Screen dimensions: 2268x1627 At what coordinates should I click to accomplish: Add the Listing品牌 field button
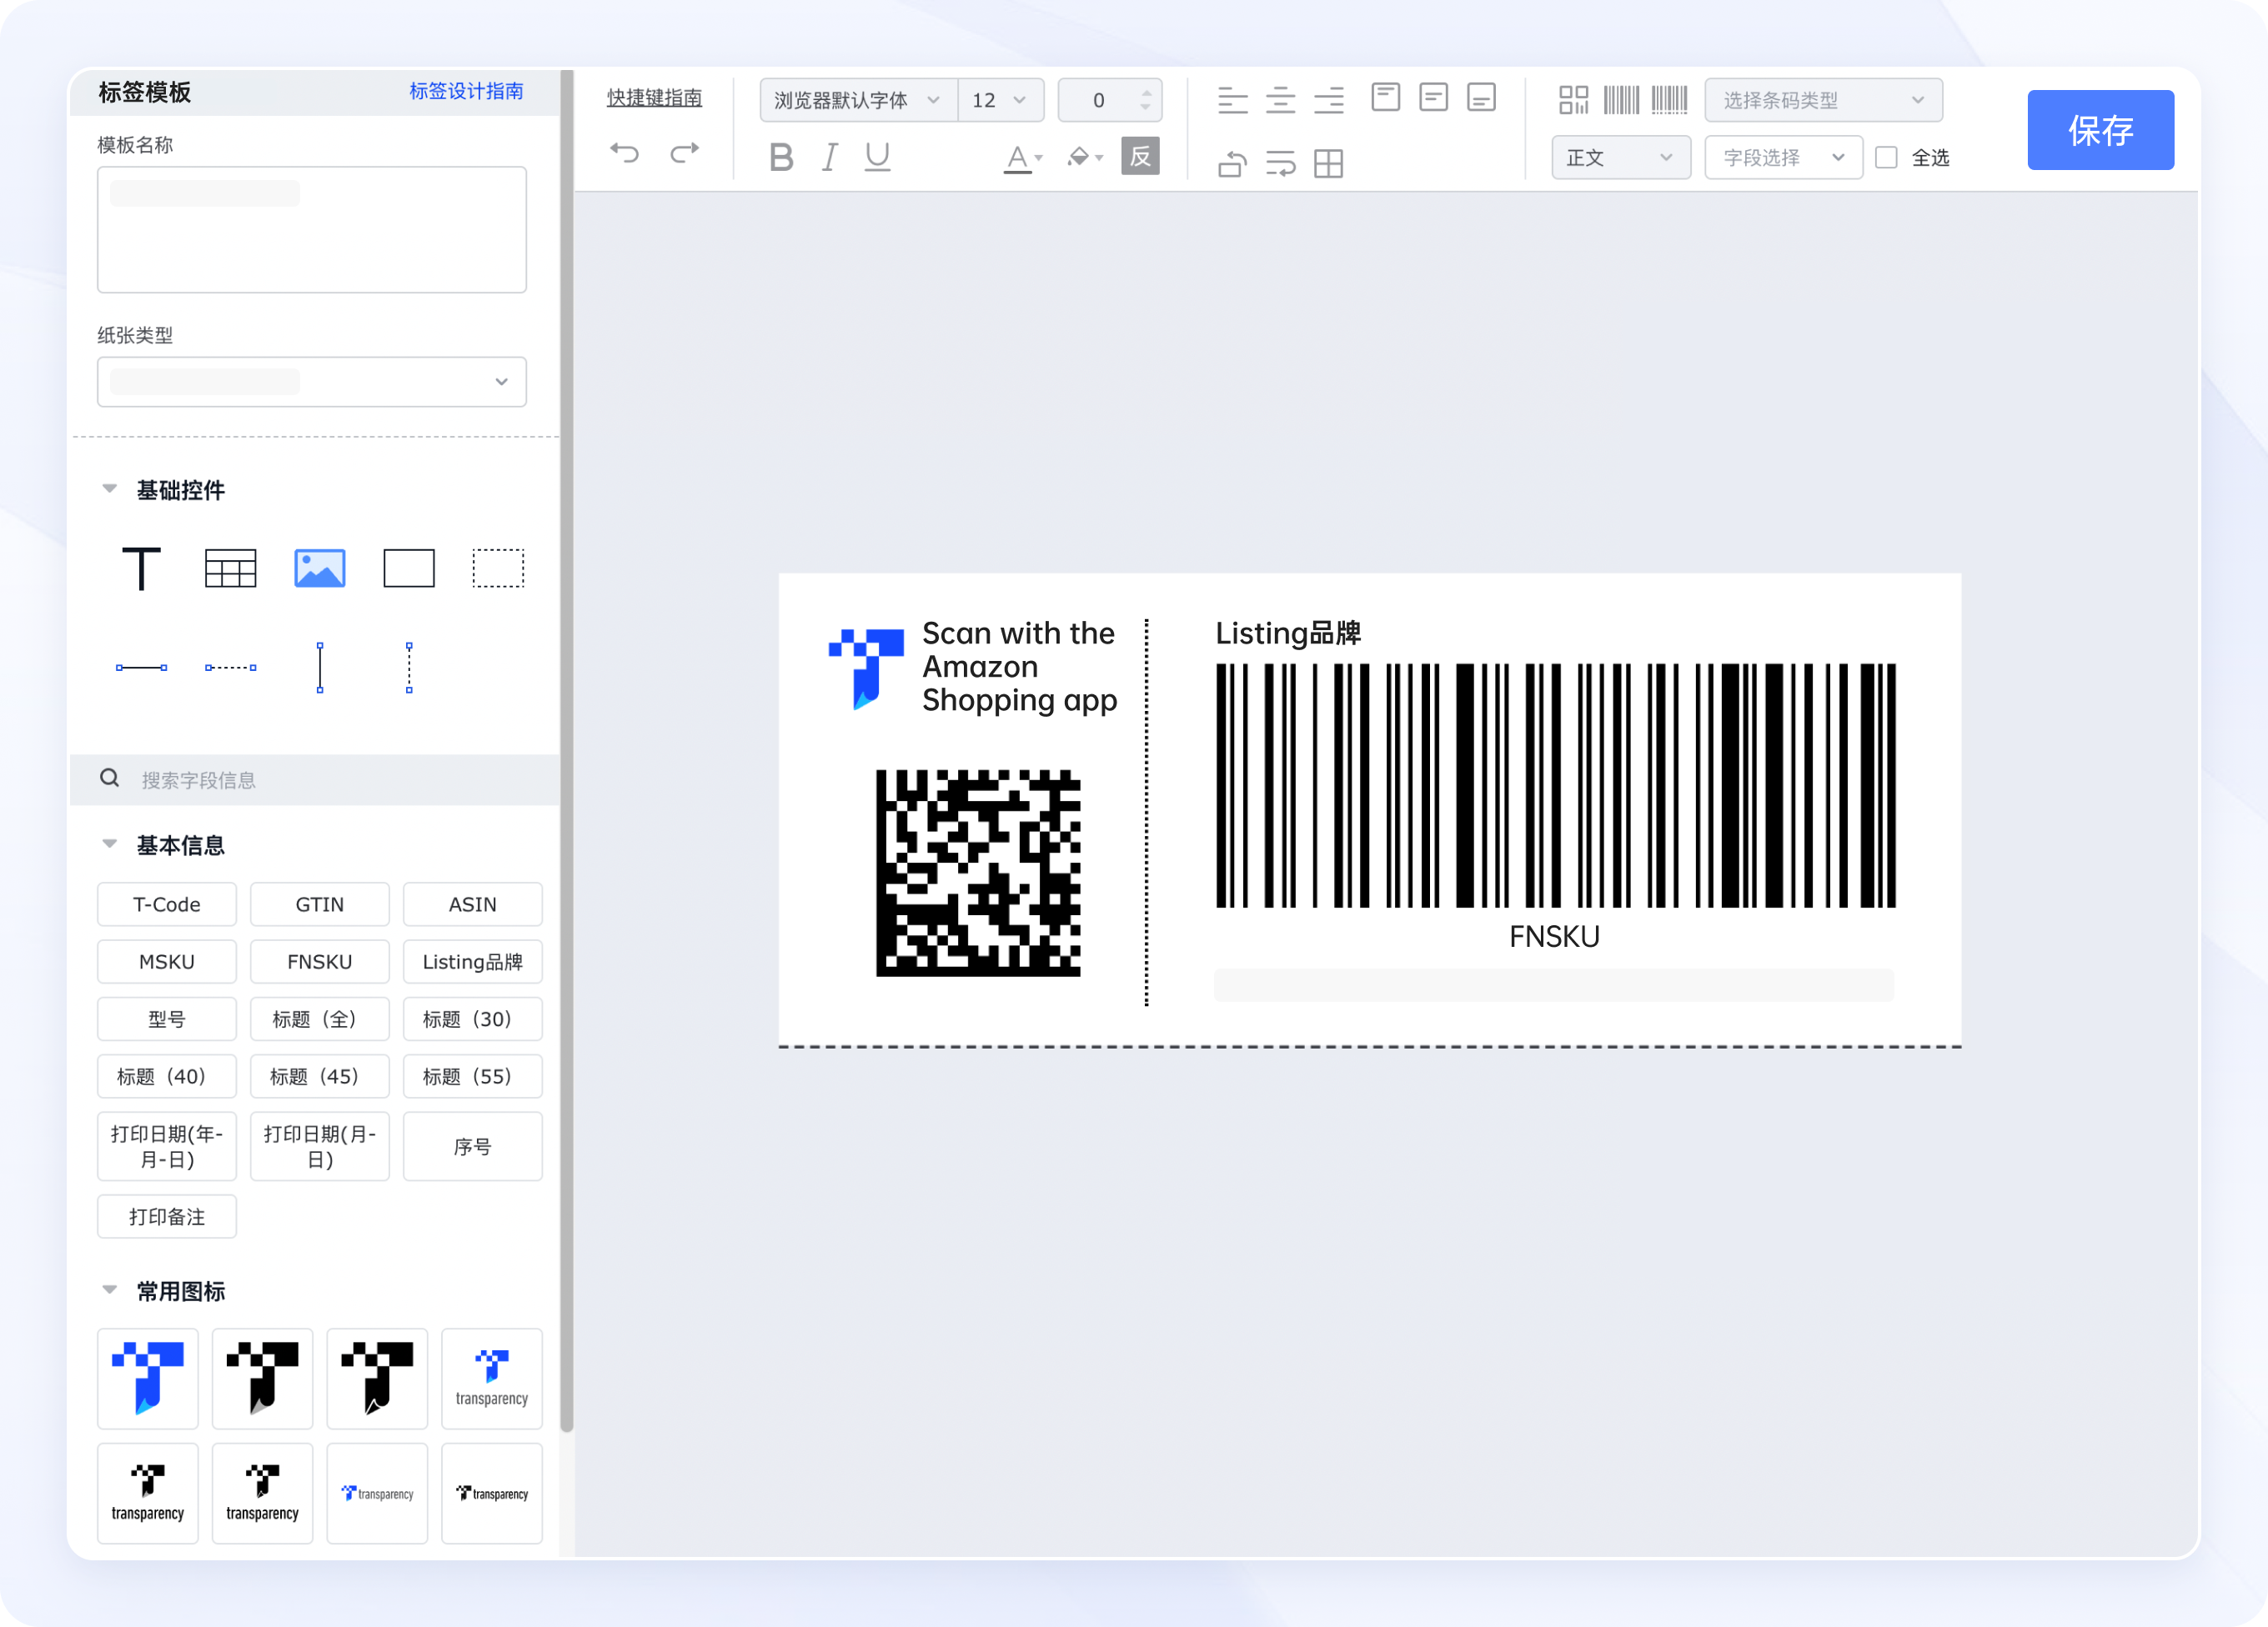473,961
